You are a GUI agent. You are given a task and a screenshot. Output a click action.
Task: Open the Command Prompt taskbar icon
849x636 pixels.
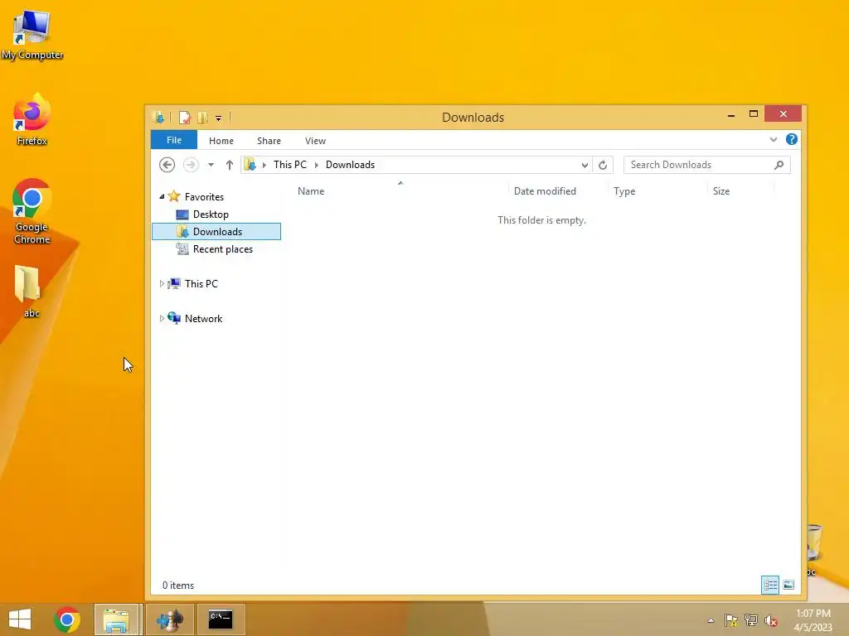pyautogui.click(x=221, y=619)
